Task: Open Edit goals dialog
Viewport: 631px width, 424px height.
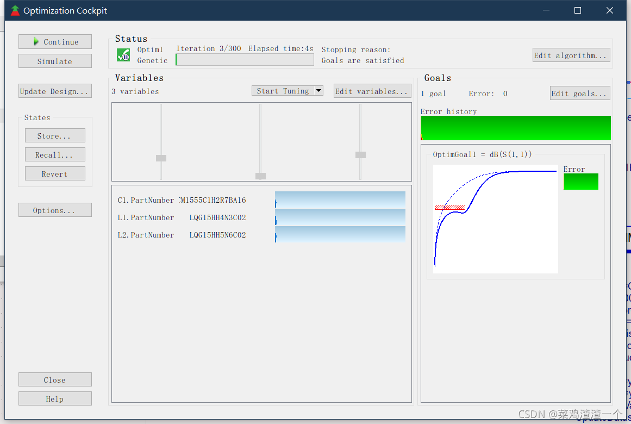Action: point(580,93)
